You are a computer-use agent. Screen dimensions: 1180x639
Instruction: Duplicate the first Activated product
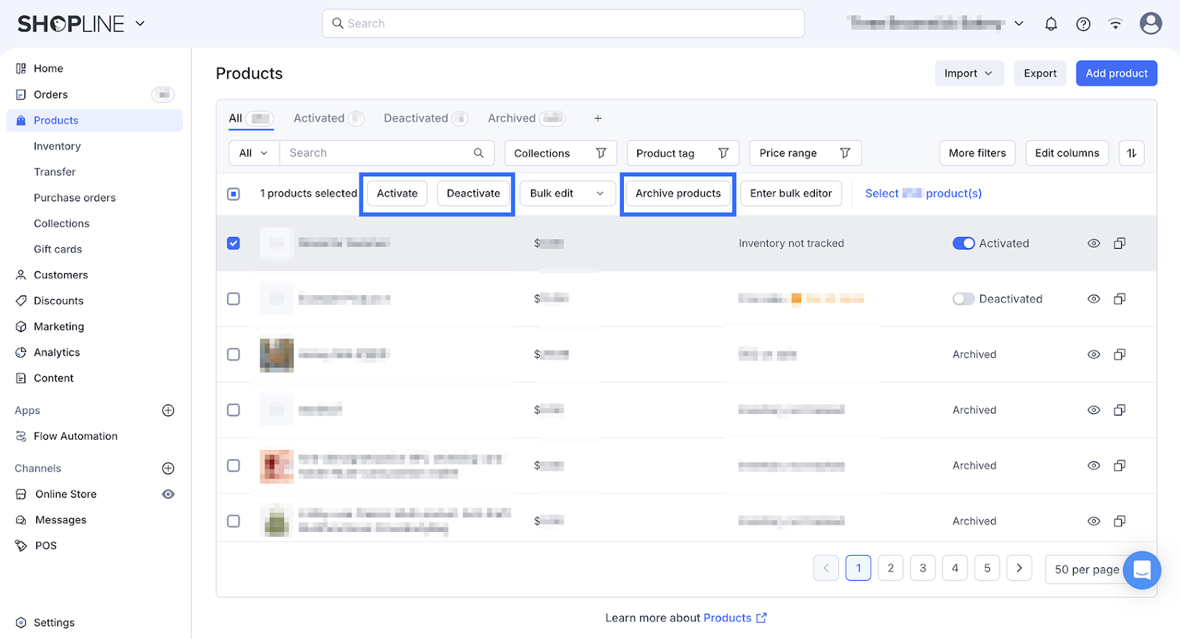pyautogui.click(x=1119, y=243)
